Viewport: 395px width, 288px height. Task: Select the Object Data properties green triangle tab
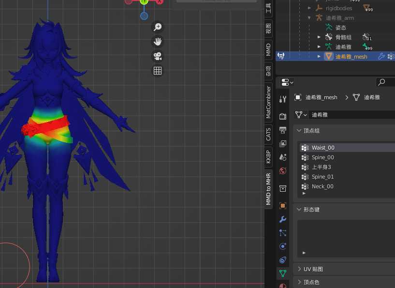(283, 273)
